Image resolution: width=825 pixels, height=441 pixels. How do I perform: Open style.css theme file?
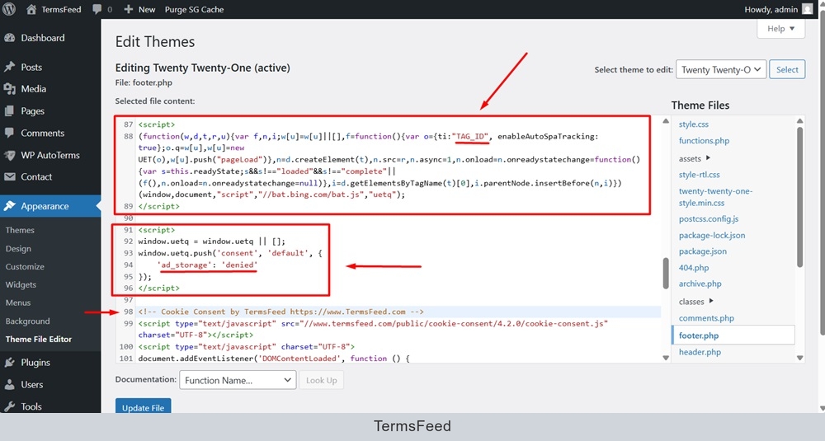pyautogui.click(x=694, y=124)
